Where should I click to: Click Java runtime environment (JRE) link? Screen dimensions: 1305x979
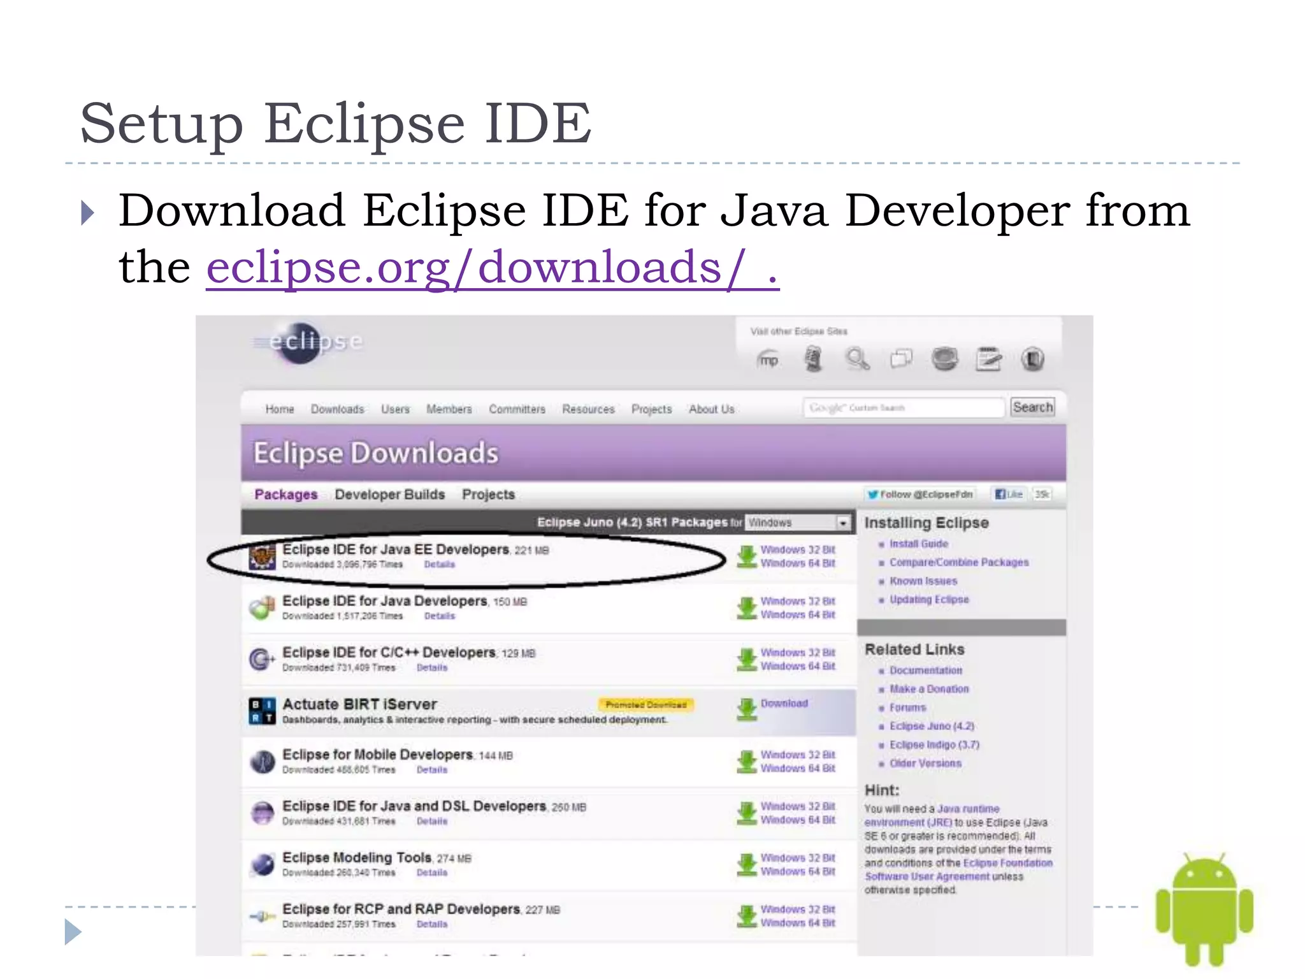932,816
